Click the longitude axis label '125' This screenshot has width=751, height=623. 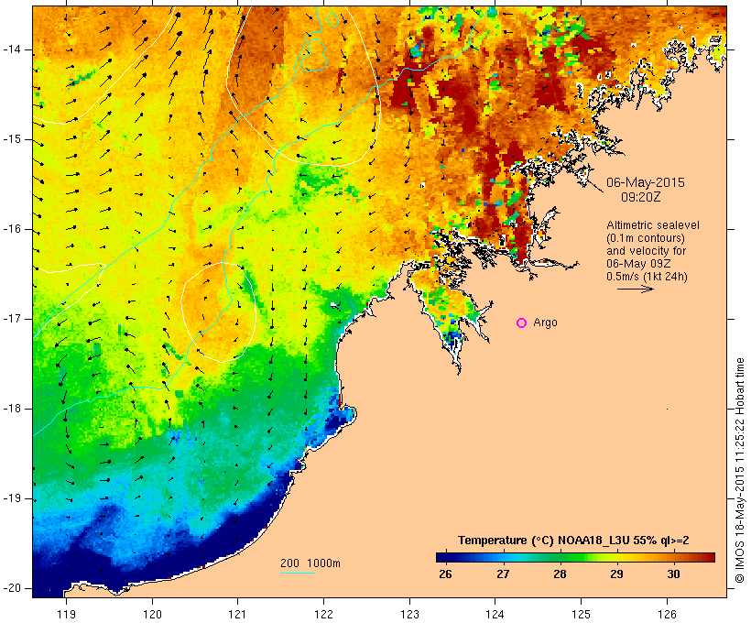pos(582,614)
